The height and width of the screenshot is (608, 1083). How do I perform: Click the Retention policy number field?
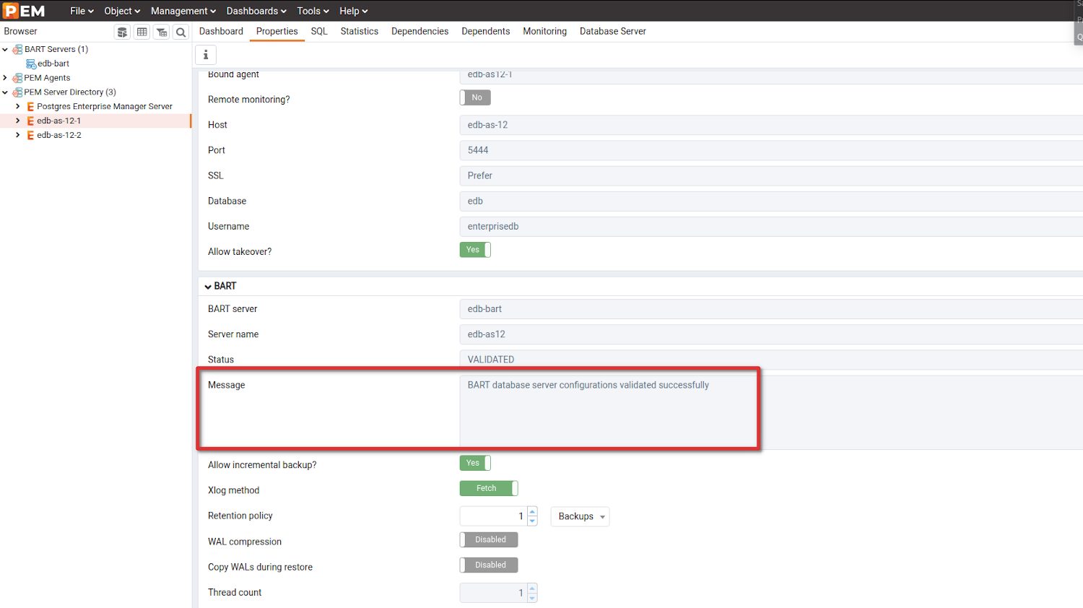[494, 516]
